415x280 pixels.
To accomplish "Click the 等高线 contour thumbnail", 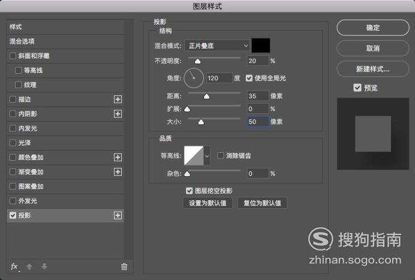I will tap(194, 156).
